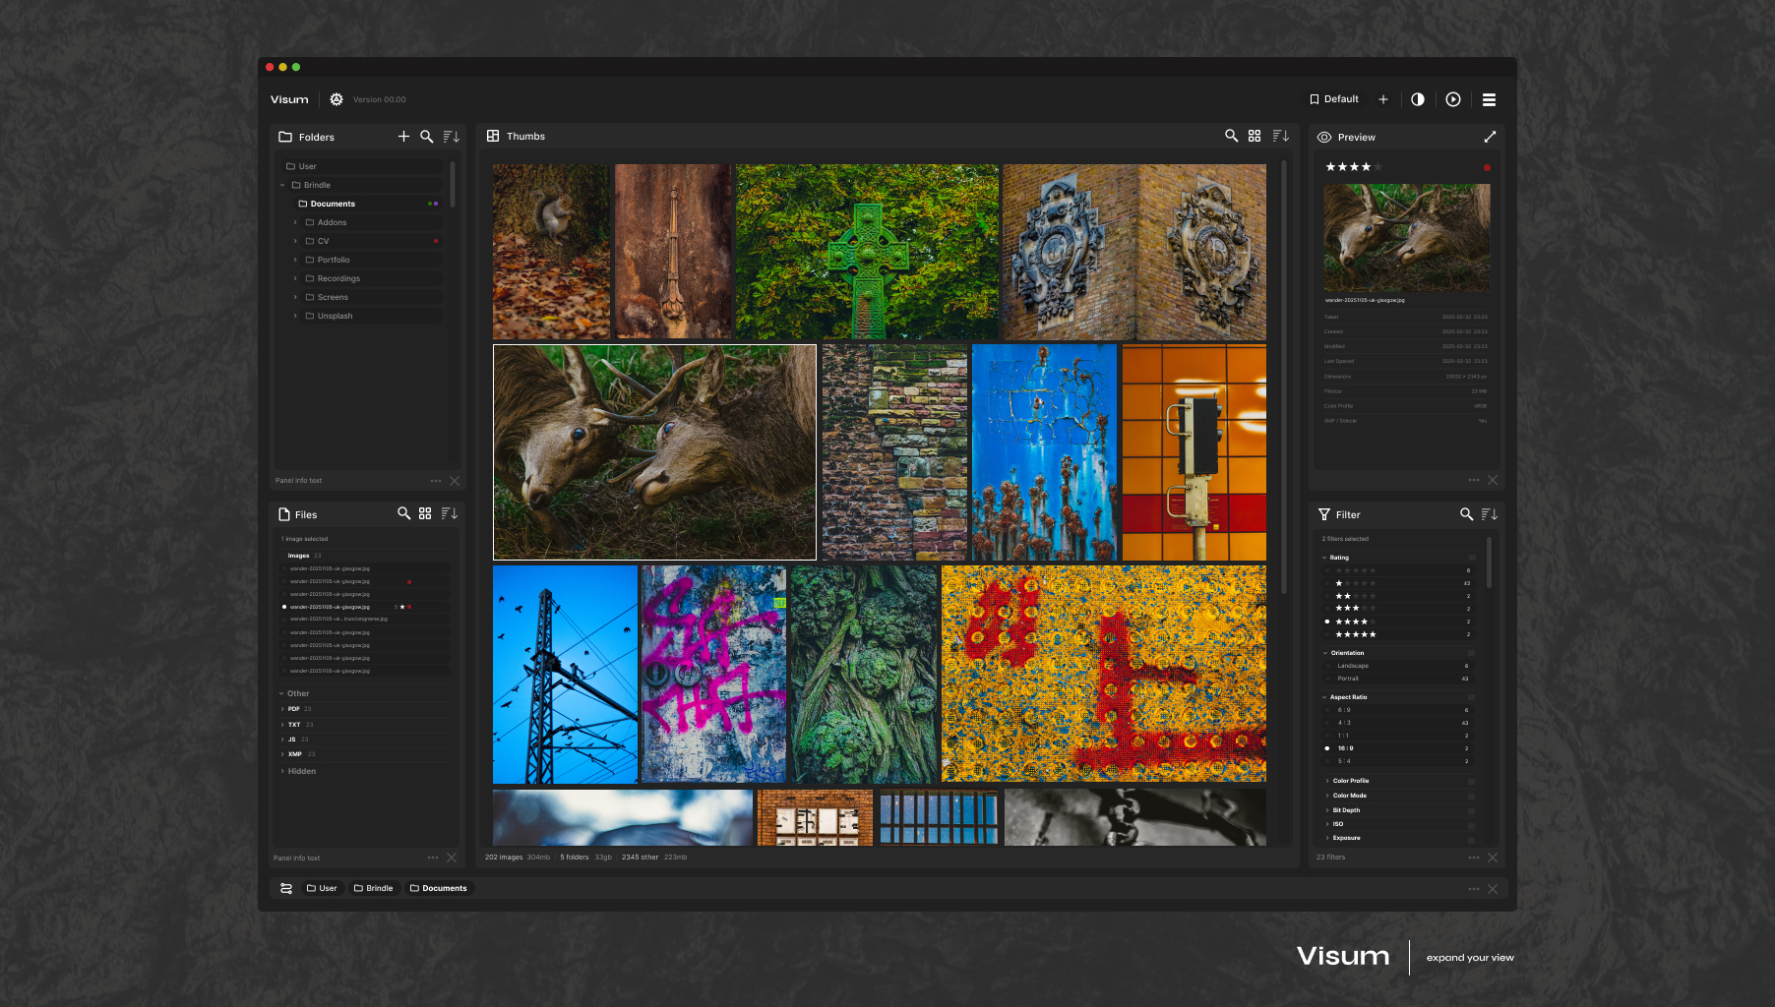Search within the Filter panel

(x=1466, y=514)
